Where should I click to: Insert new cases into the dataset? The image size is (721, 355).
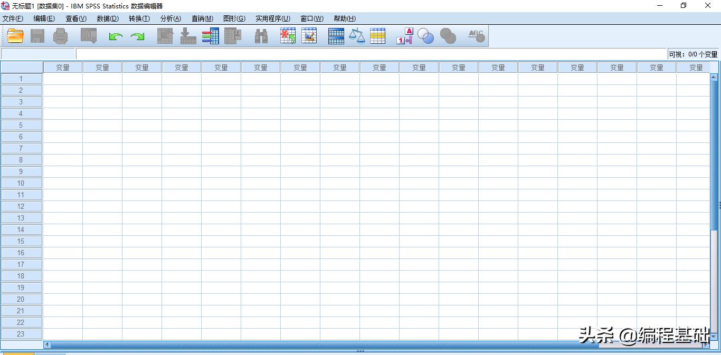[287, 35]
